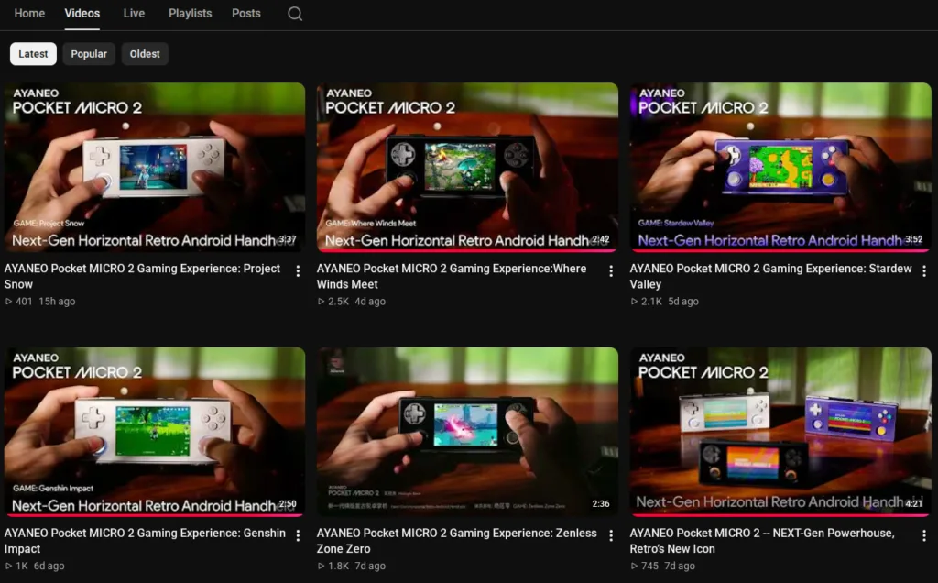938x583 pixels.
Task: Go to the Live tab
Action: [x=134, y=13]
